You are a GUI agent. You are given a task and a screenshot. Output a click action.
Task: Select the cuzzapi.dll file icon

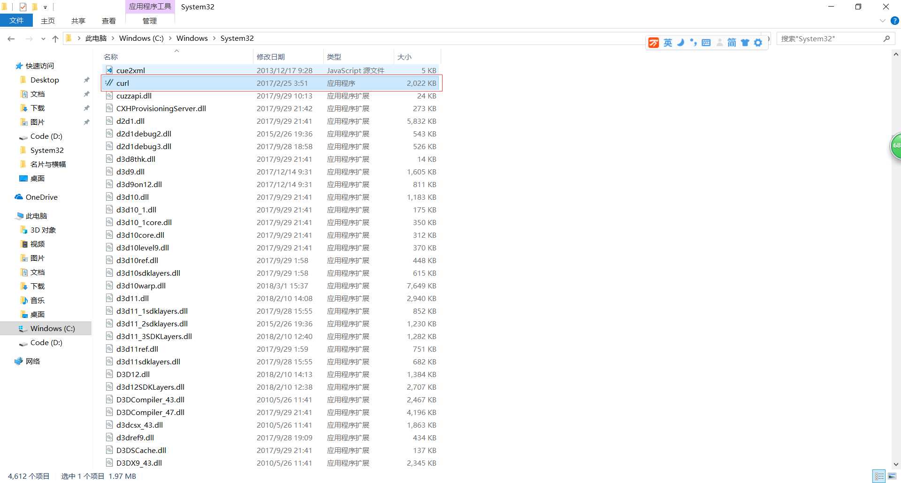tap(109, 96)
